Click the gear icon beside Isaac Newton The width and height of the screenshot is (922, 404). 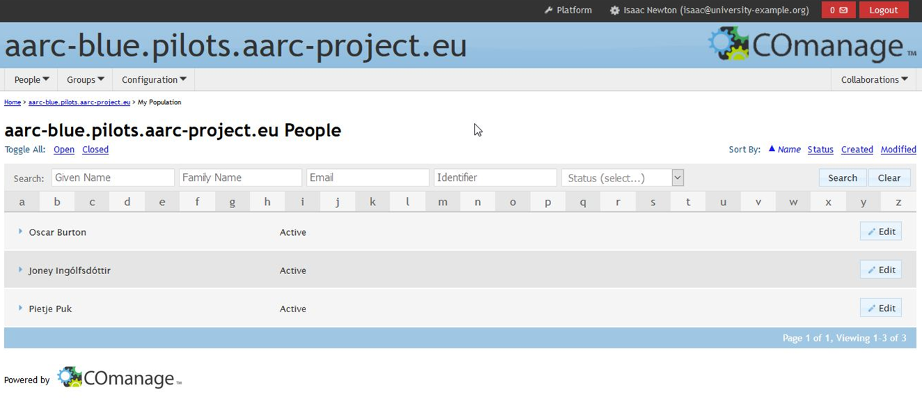pyautogui.click(x=614, y=10)
